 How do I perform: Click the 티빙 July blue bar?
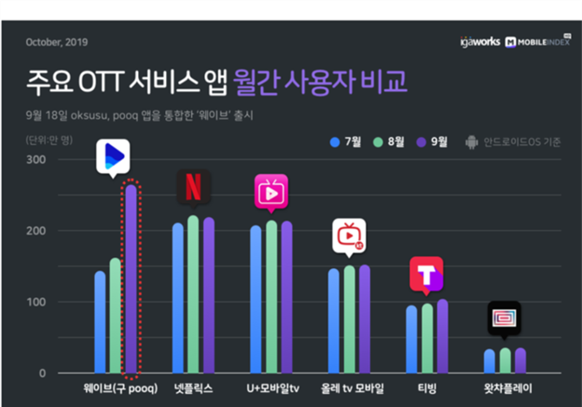(412, 339)
